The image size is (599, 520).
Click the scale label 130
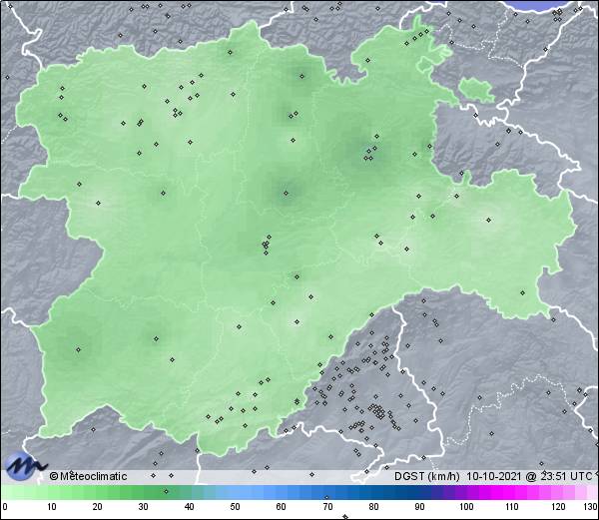click(591, 507)
